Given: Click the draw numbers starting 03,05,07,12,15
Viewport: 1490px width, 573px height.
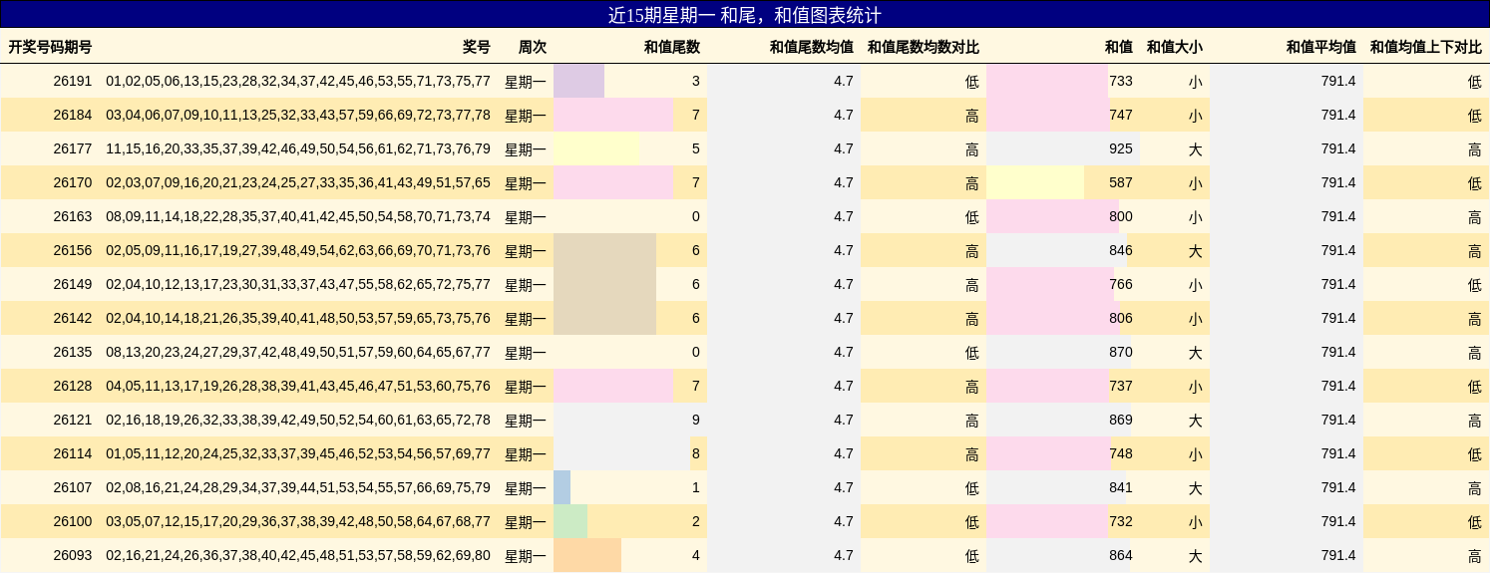Looking at the screenshot, I should [x=298, y=521].
